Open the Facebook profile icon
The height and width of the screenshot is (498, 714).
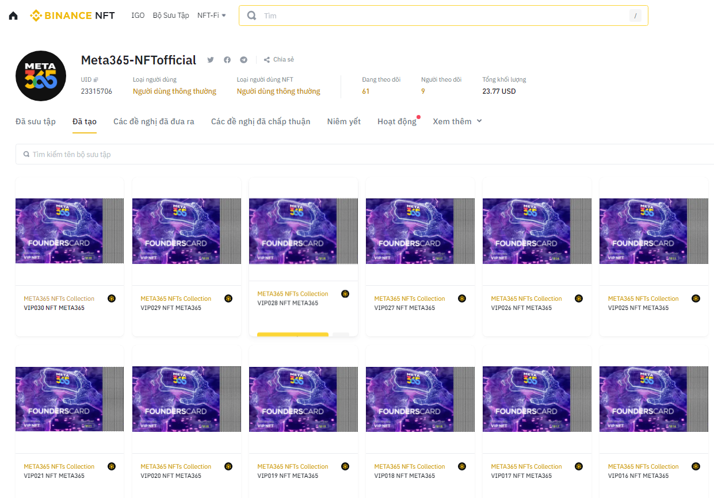pyautogui.click(x=227, y=60)
